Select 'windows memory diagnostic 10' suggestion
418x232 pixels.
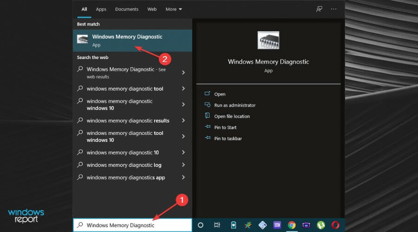132,152
